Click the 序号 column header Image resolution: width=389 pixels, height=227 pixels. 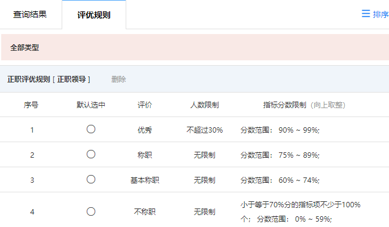pyautogui.click(x=31, y=105)
